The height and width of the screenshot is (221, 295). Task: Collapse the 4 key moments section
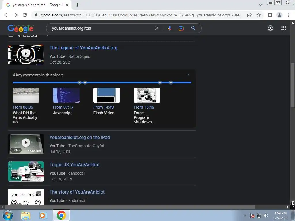(188, 75)
